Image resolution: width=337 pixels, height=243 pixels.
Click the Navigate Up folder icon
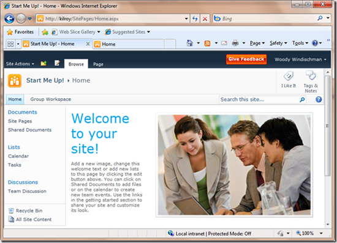(x=44, y=63)
